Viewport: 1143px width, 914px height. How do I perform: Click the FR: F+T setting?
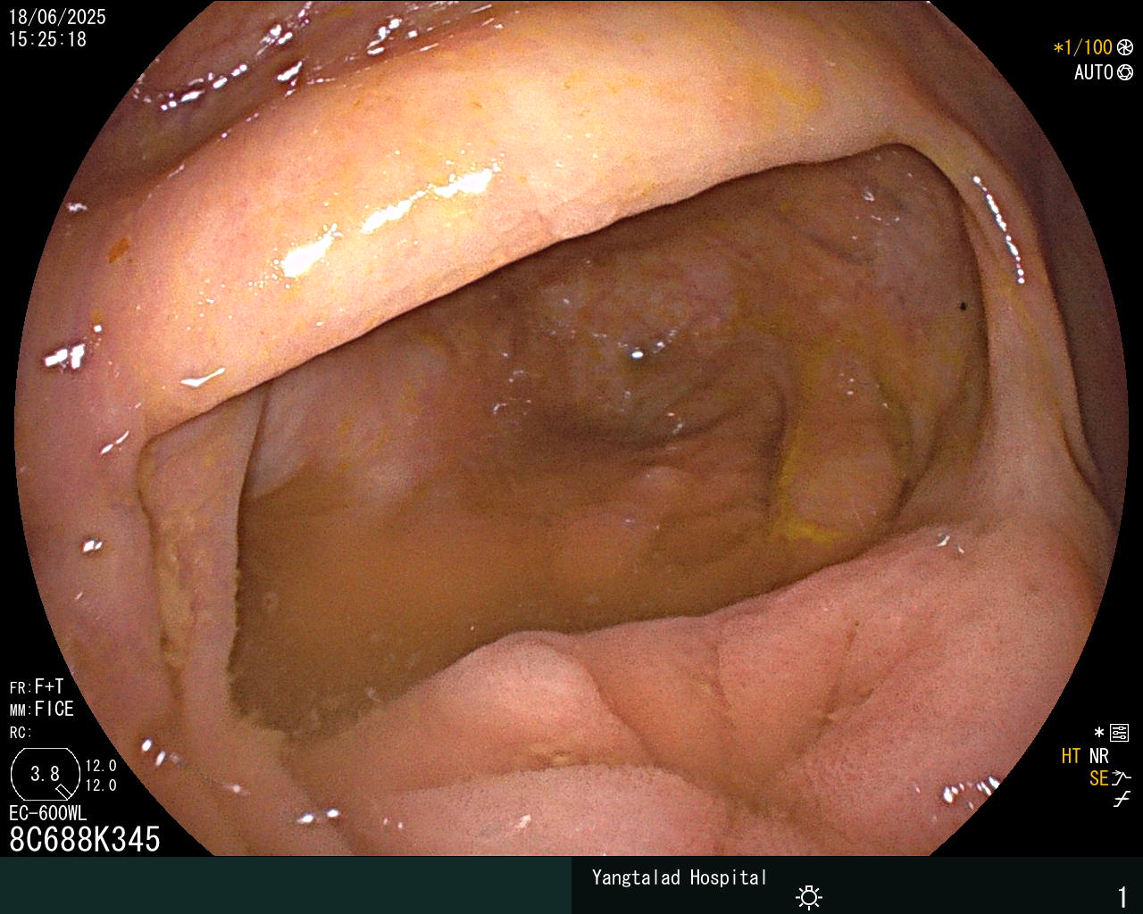(x=37, y=686)
